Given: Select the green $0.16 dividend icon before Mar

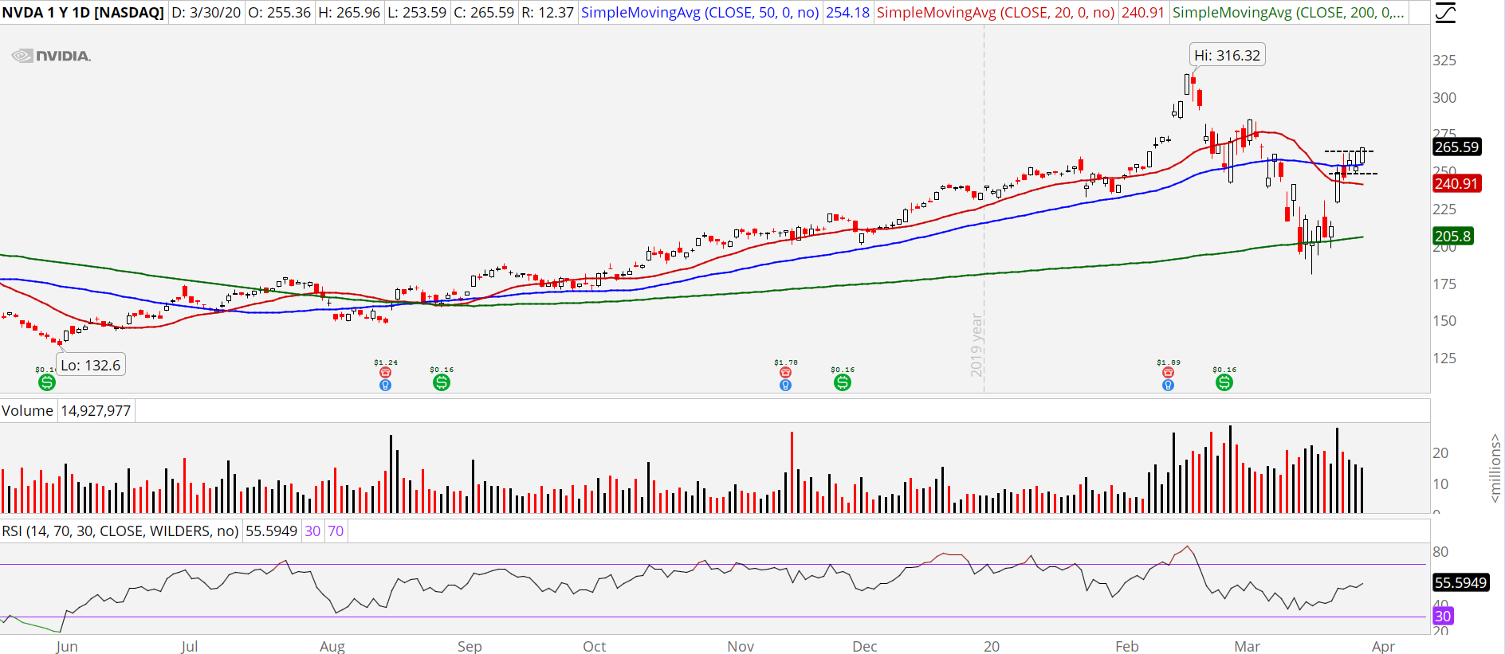Looking at the screenshot, I should click(x=1224, y=382).
